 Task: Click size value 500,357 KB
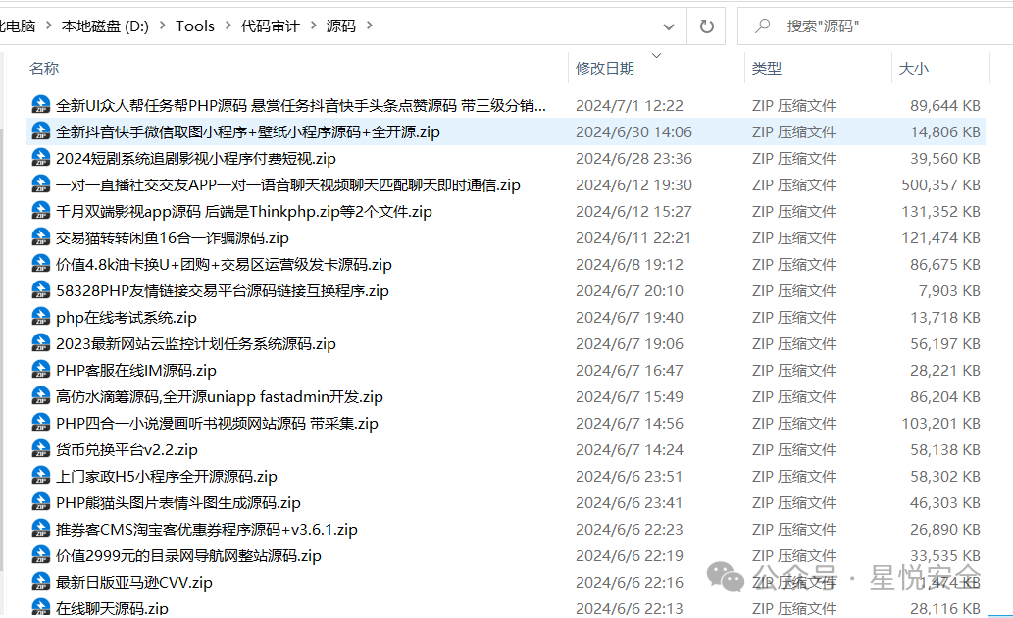(940, 184)
